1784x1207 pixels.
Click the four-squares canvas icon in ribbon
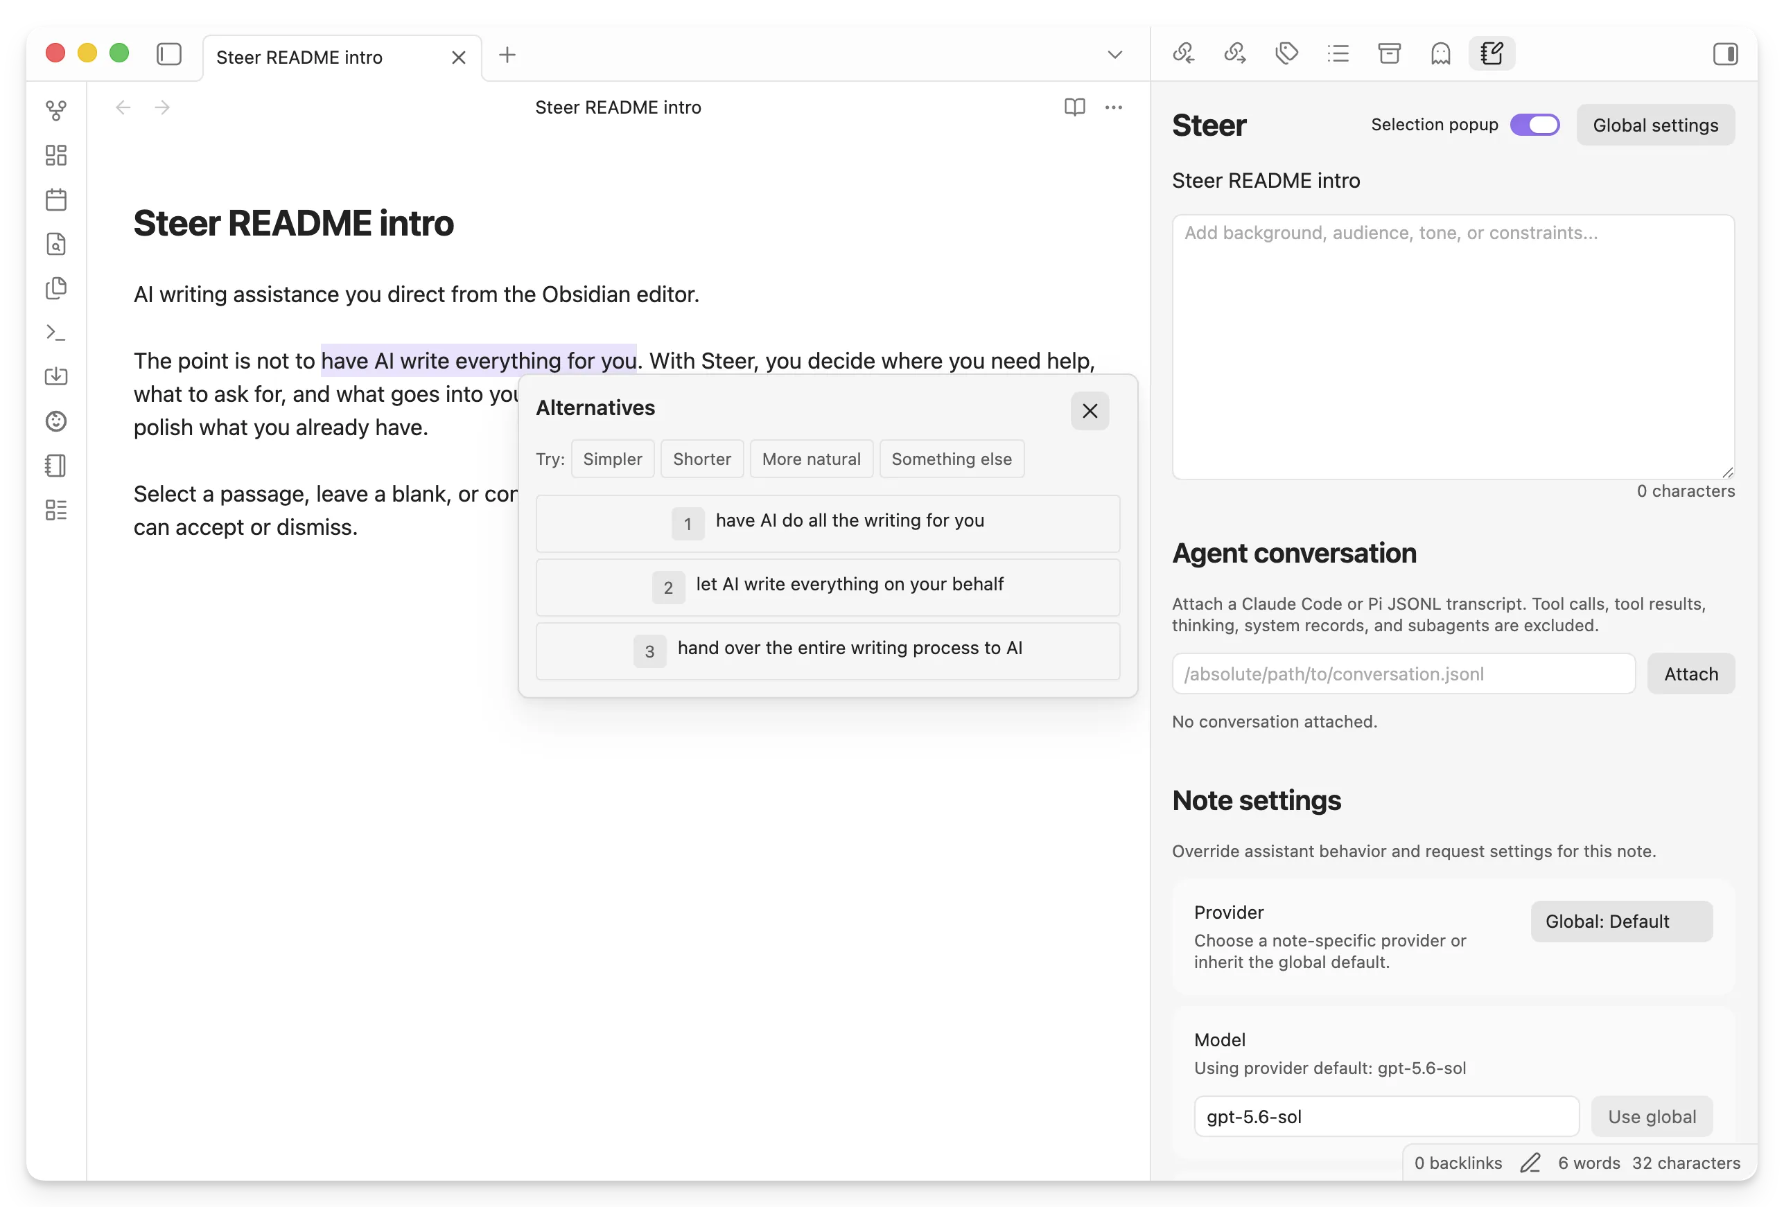56,155
